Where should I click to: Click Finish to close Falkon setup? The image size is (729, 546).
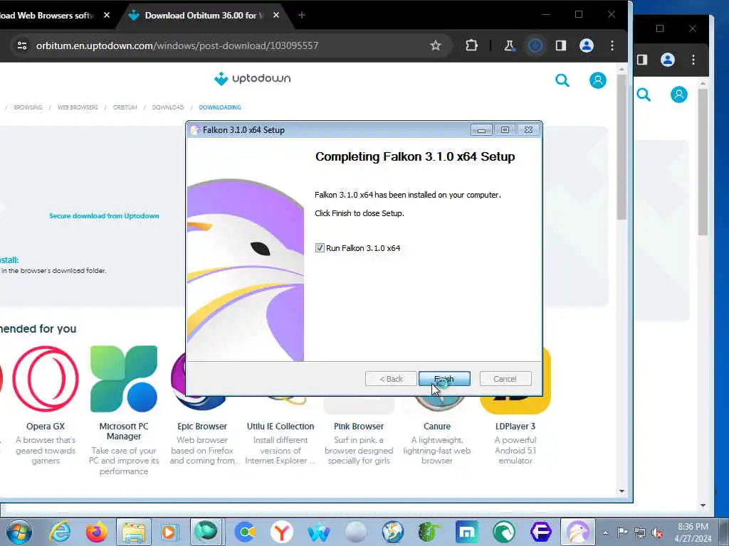click(x=444, y=379)
